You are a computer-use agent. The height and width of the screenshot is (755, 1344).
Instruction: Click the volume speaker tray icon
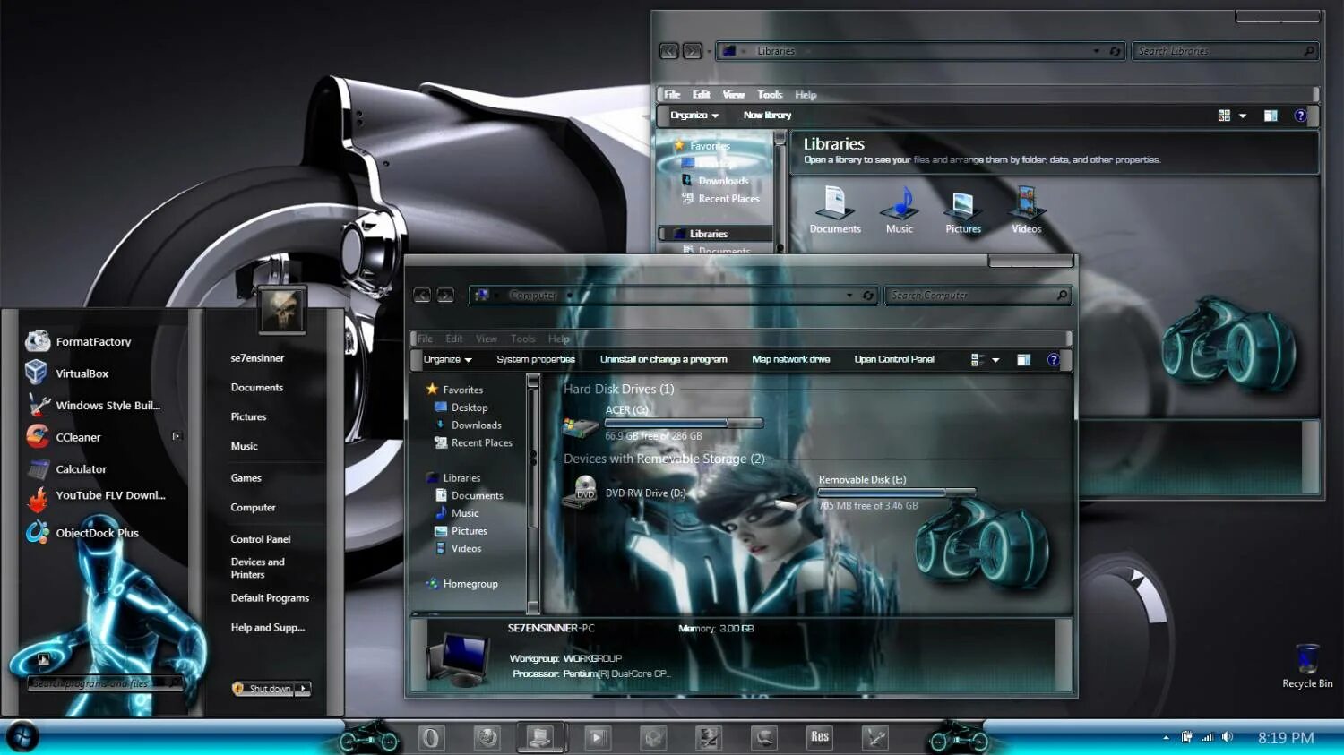(1227, 737)
